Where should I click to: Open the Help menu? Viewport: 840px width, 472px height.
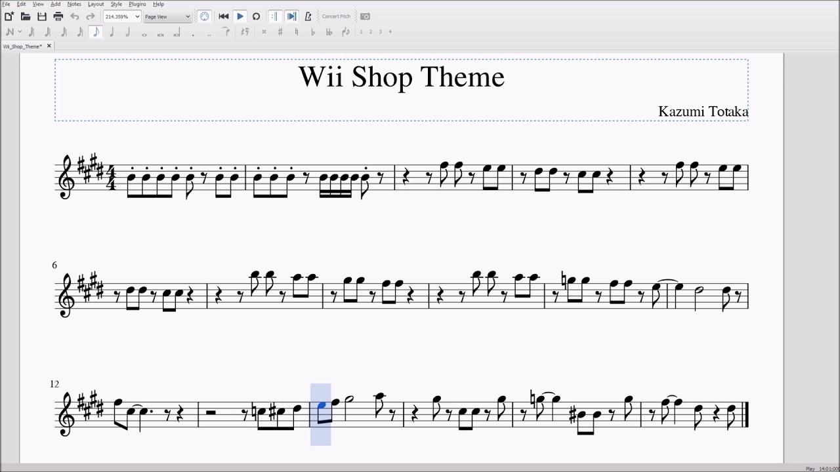point(159,4)
